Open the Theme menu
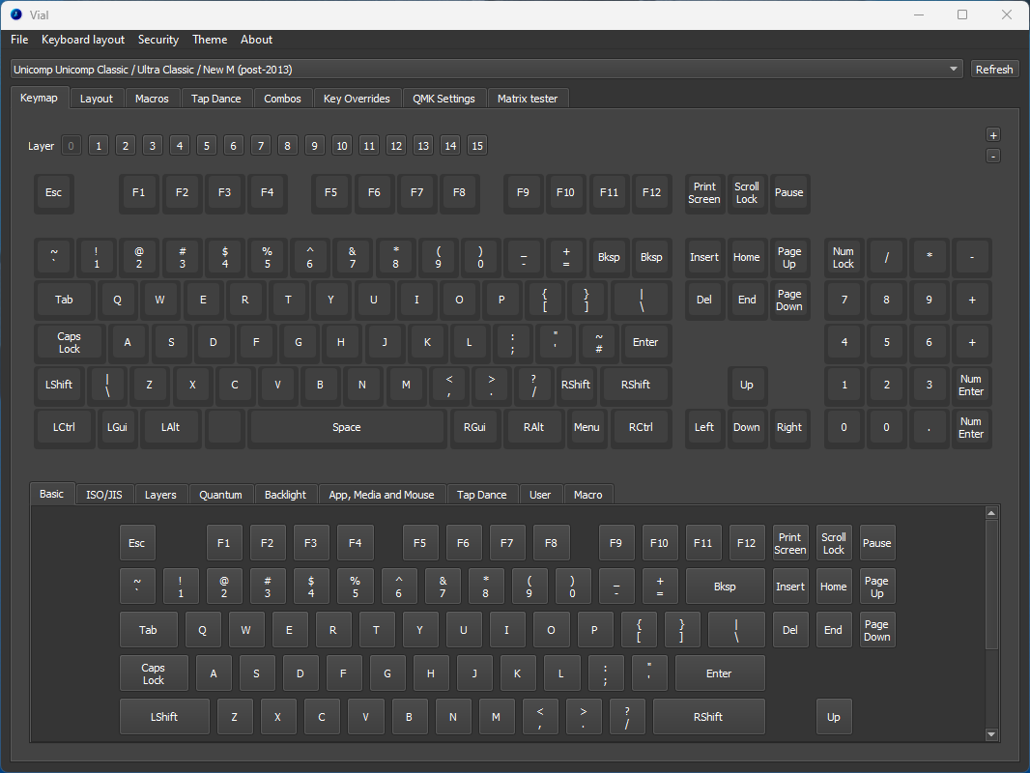The width and height of the screenshot is (1030, 773). (x=210, y=40)
